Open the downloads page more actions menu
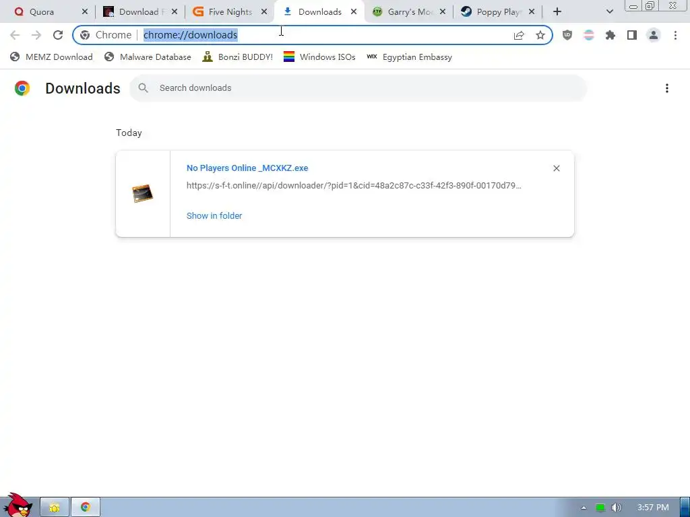Image resolution: width=690 pixels, height=517 pixels. [666, 88]
